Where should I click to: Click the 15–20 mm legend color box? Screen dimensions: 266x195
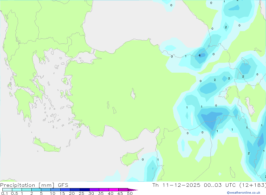(65, 190)
